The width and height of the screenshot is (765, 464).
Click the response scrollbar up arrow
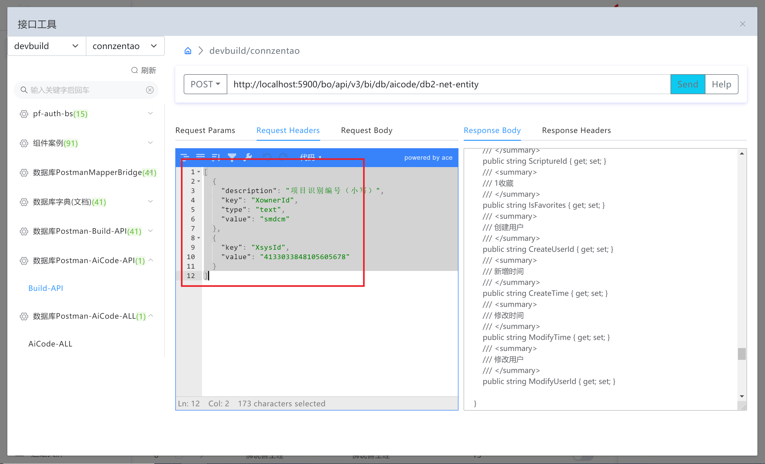[x=742, y=153]
